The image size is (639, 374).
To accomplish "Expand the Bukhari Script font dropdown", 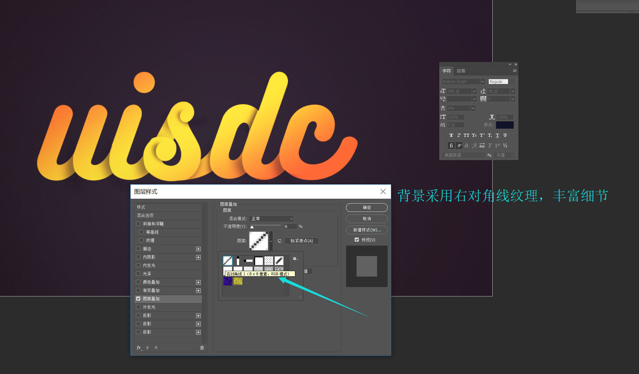I will (x=482, y=82).
